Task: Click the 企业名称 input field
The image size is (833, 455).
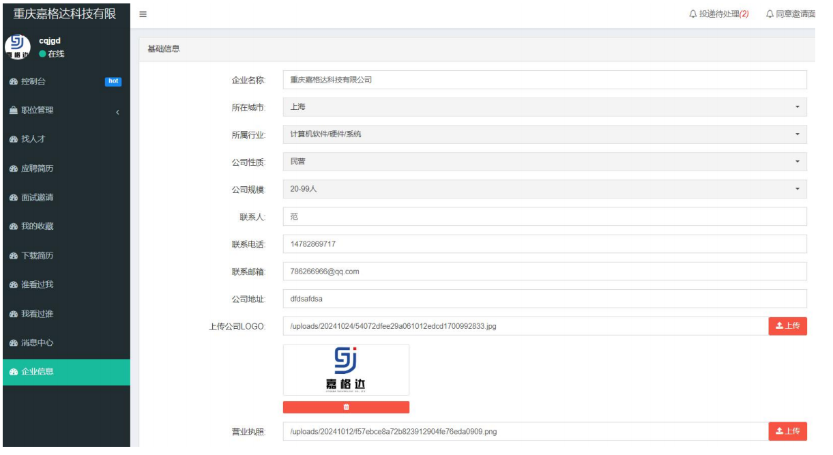Action: coord(544,80)
